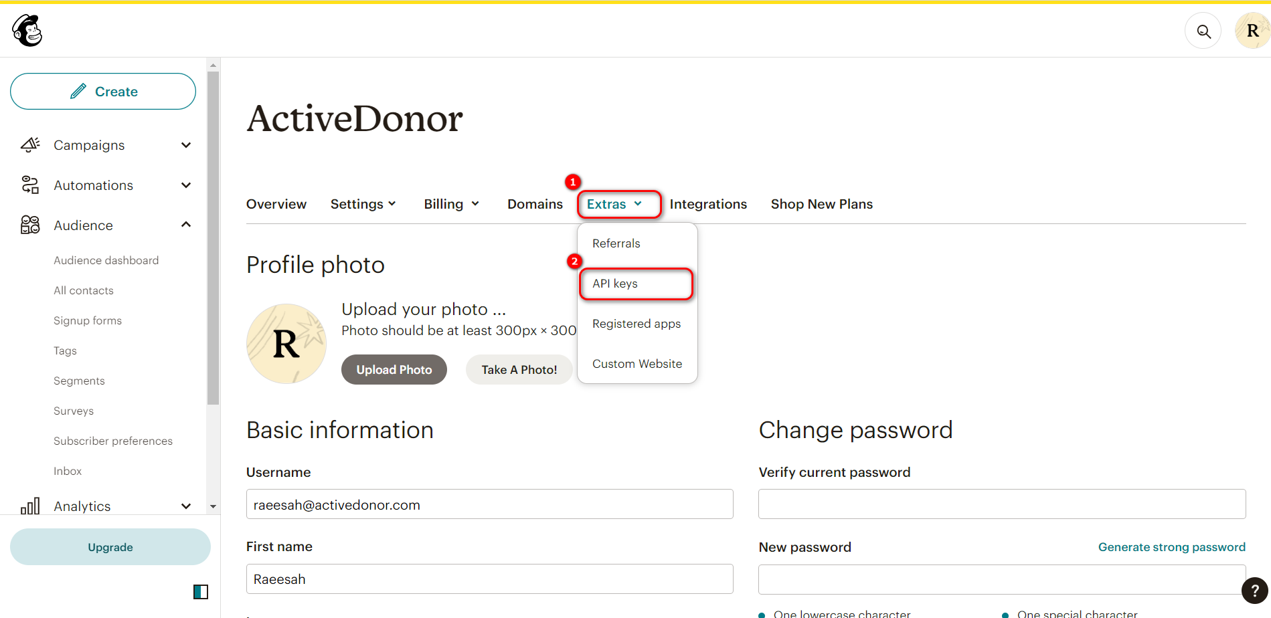Switch to the Integrations tab

click(707, 204)
